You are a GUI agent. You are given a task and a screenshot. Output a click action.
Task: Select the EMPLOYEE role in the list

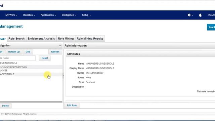pos(31,70)
